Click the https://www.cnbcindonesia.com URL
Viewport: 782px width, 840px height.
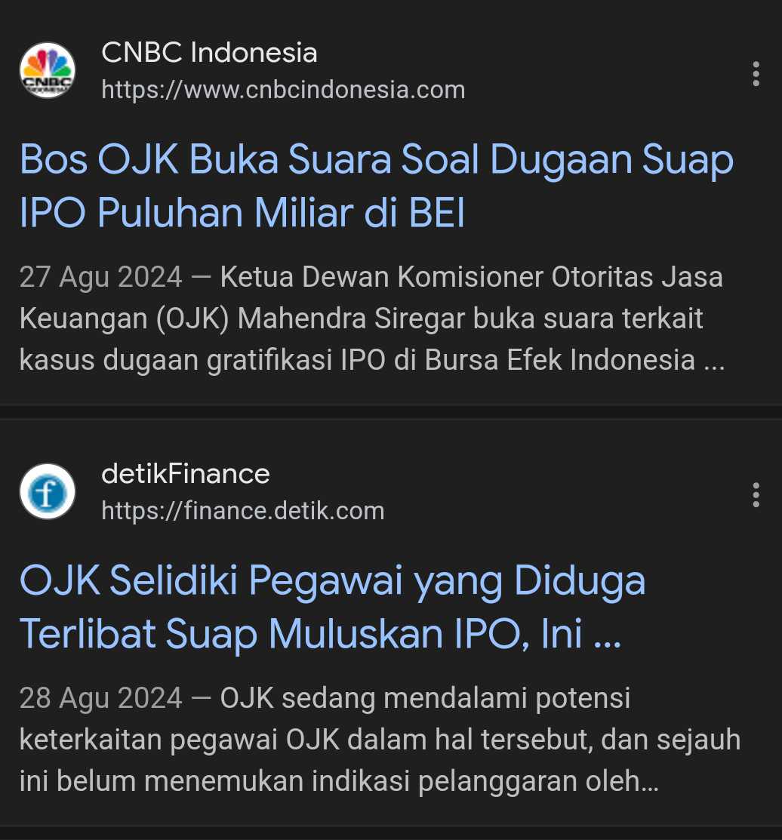click(283, 90)
